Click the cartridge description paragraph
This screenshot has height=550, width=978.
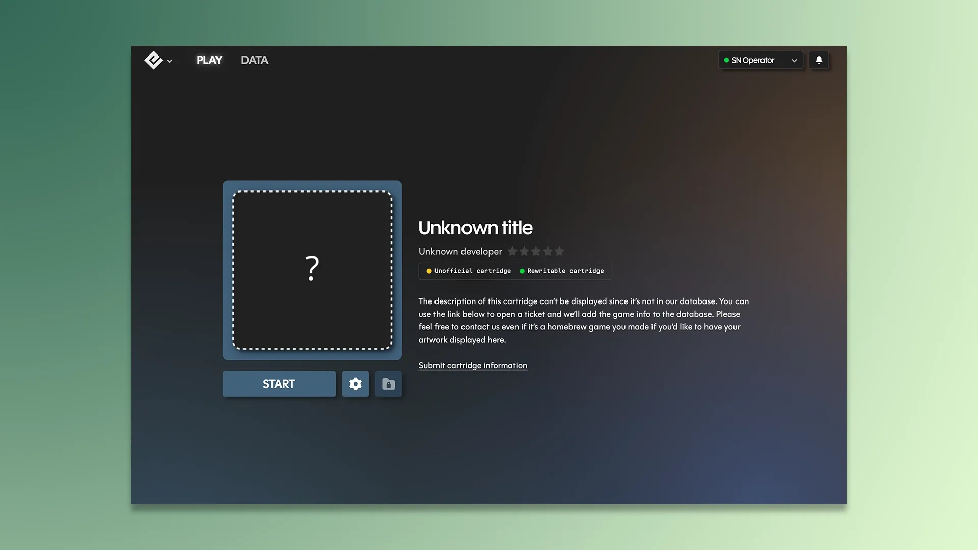click(x=584, y=320)
